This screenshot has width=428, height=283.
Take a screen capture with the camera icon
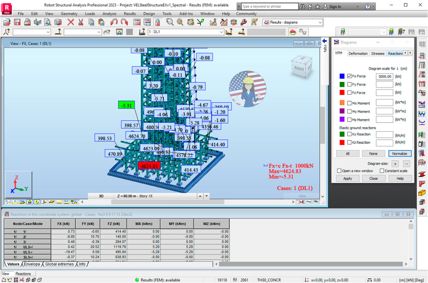click(x=58, y=22)
